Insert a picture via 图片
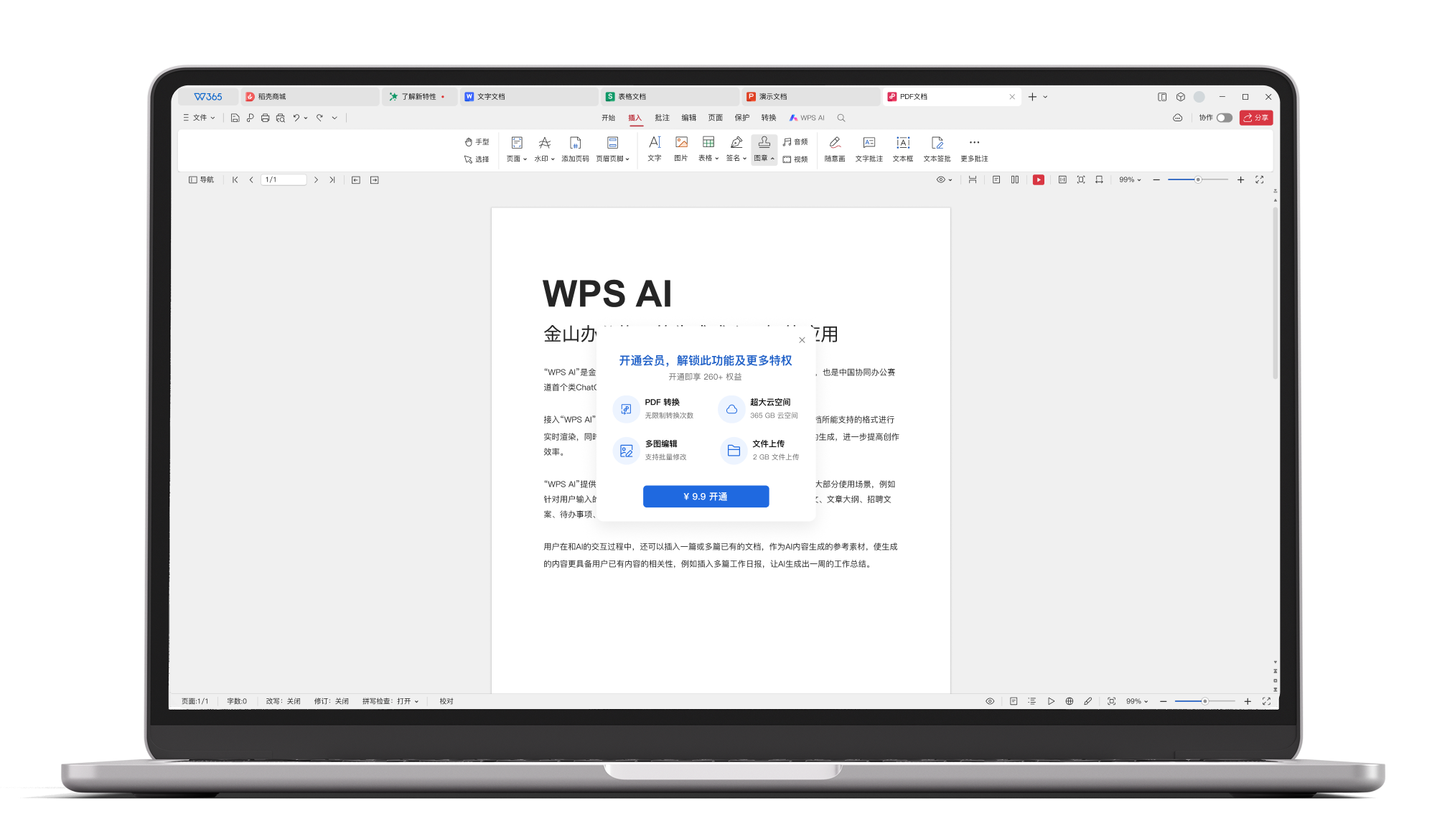This screenshot has width=1432, height=816. click(681, 149)
